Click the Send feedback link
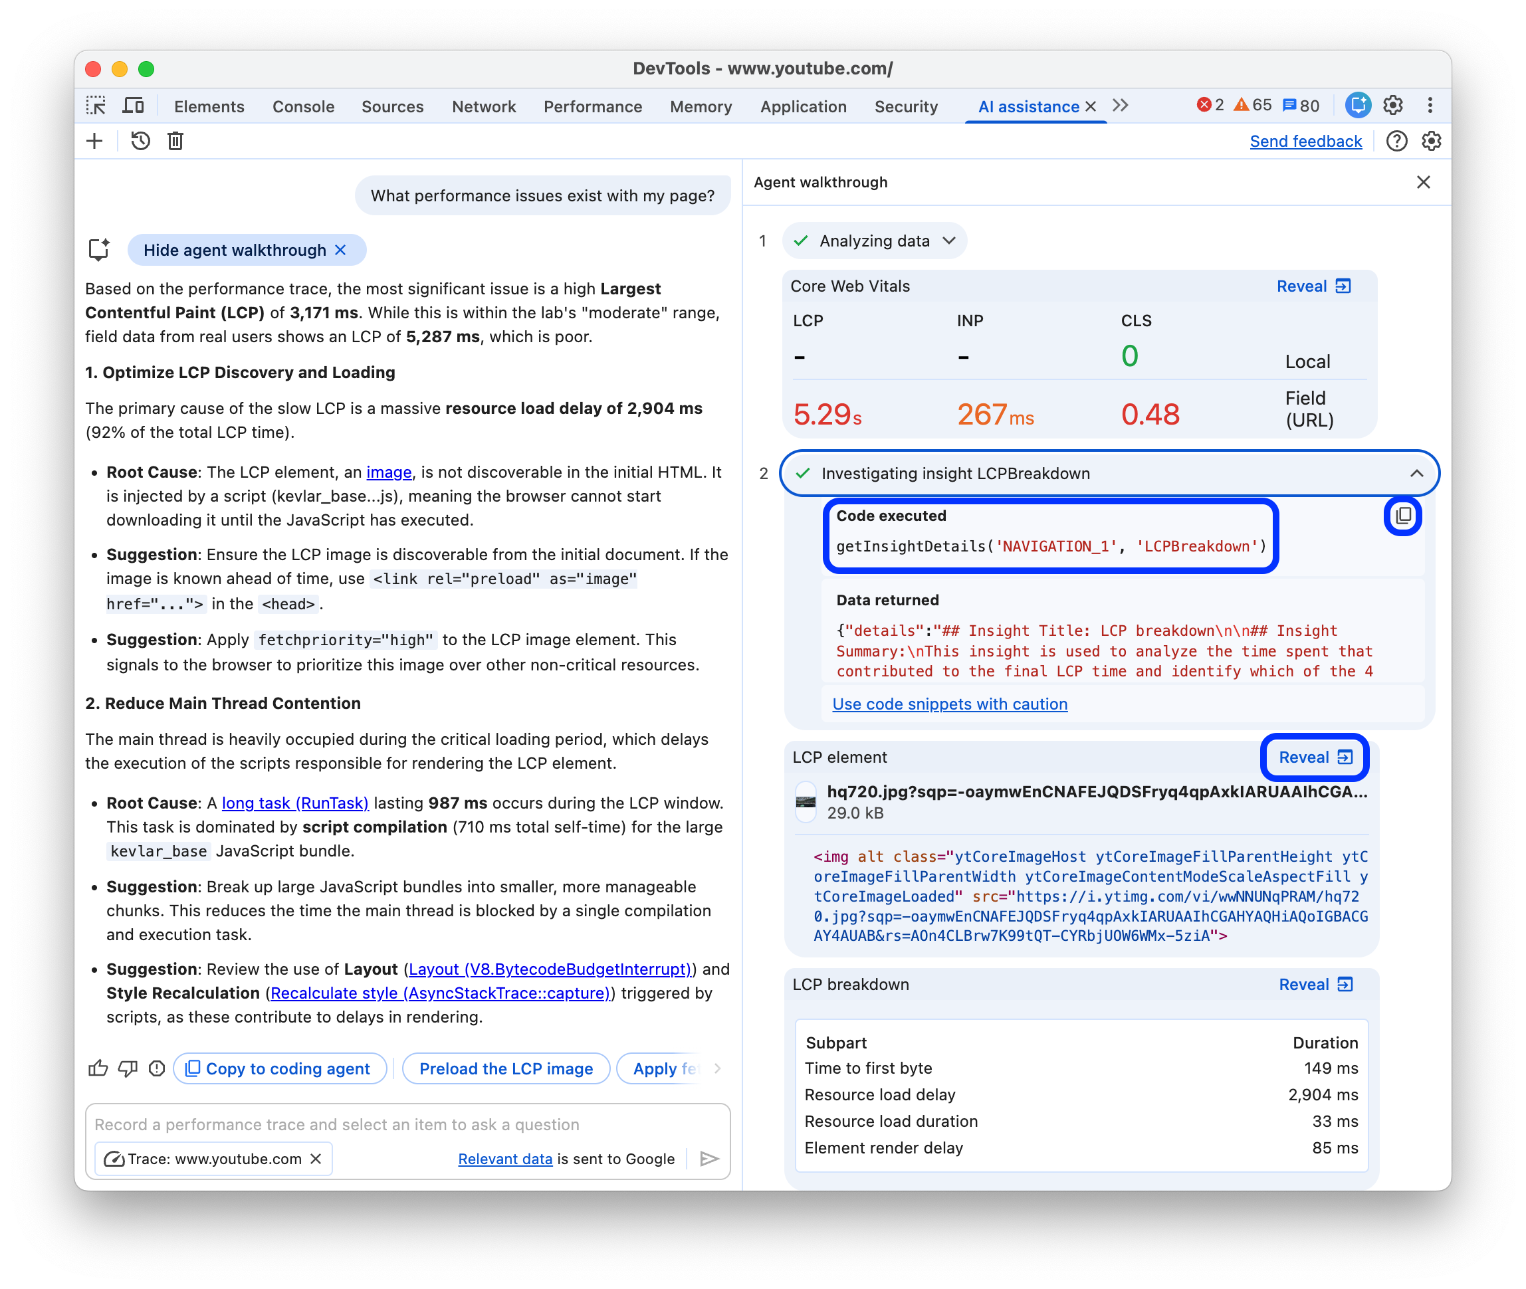The width and height of the screenshot is (1526, 1289). [1305, 141]
